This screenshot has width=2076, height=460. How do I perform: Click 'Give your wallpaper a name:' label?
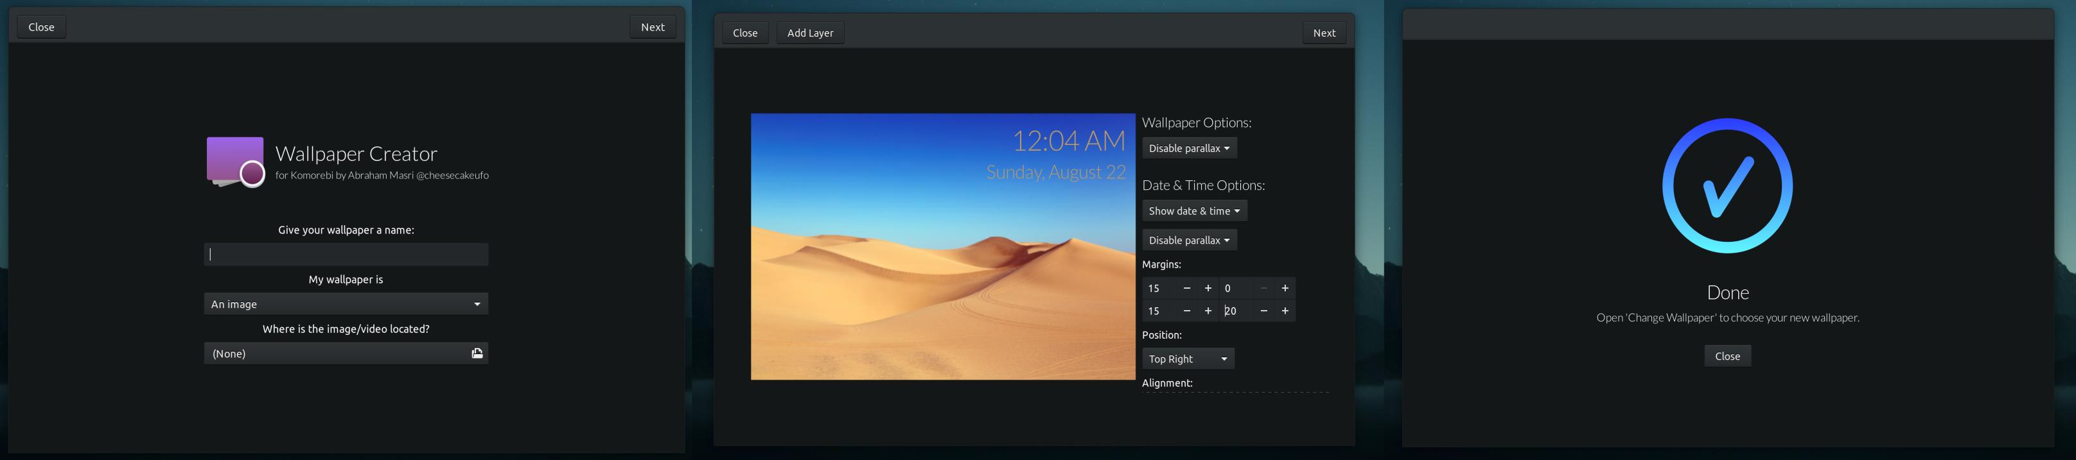click(x=346, y=230)
